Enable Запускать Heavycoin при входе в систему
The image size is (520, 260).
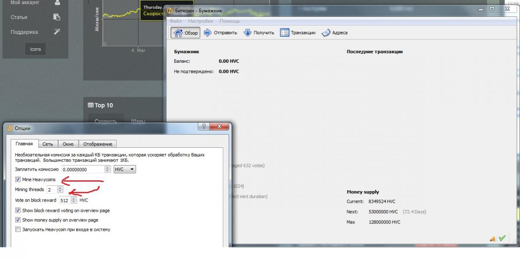[x=18, y=230]
